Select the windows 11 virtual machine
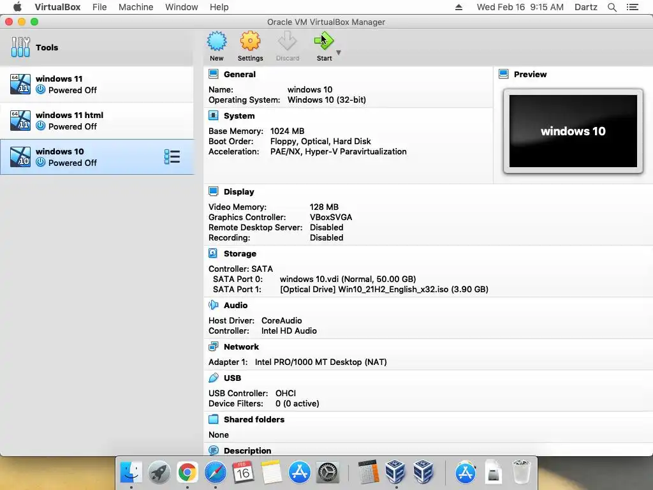653x490 pixels. point(97,84)
